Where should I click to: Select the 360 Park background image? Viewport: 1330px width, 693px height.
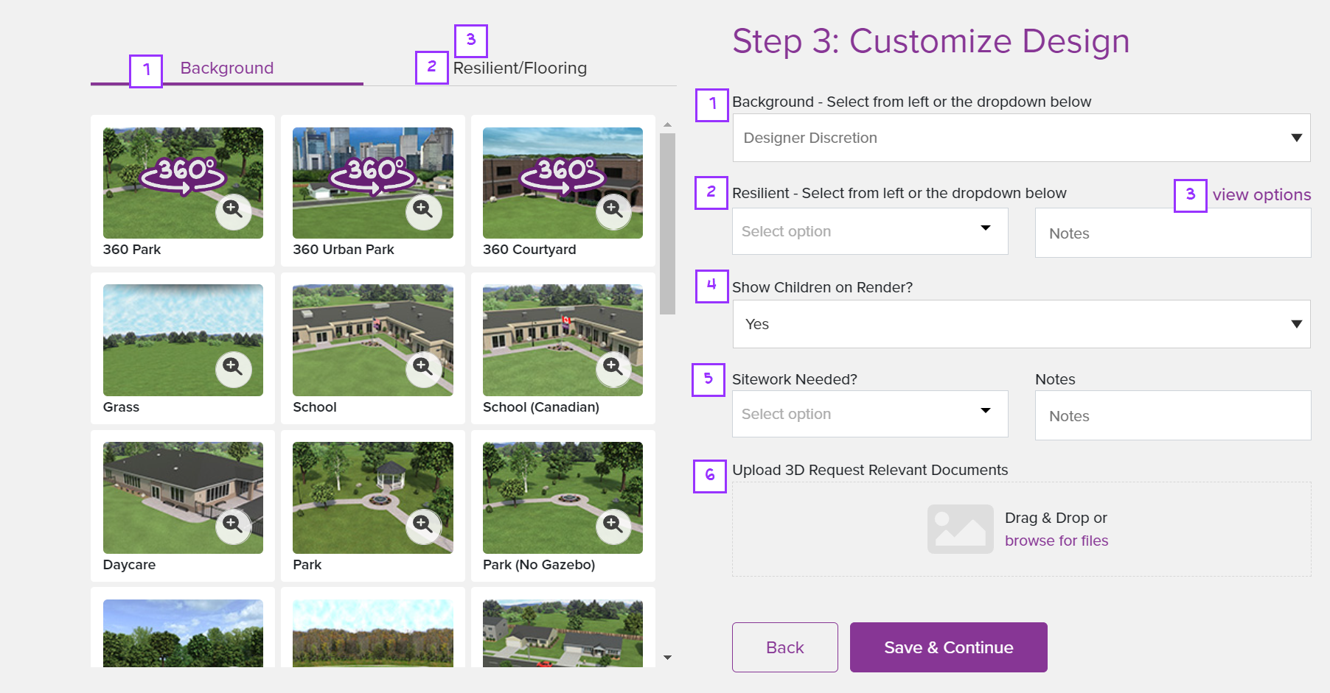183,183
